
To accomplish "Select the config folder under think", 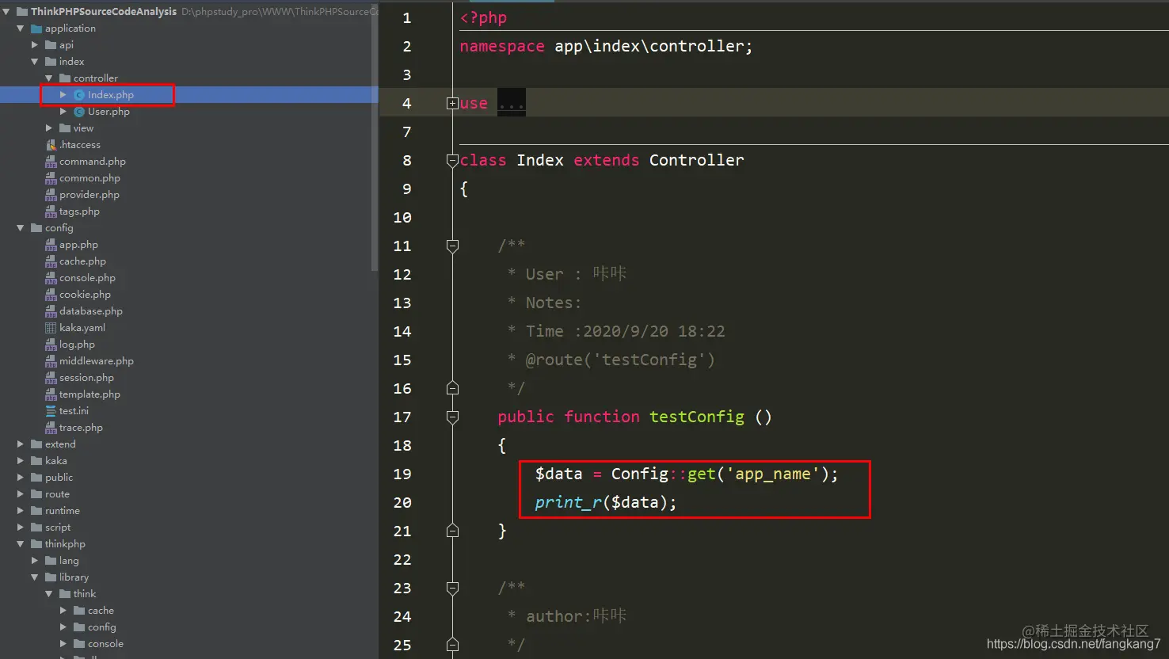I will [101, 627].
